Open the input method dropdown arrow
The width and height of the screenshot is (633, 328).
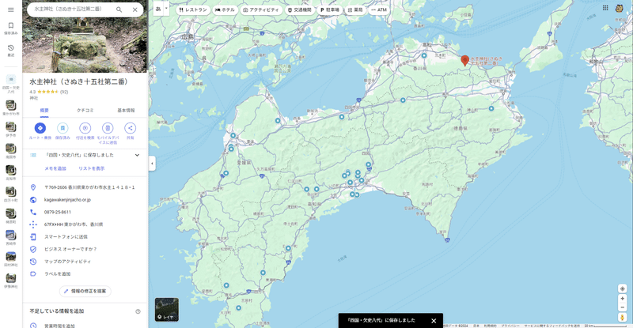coord(166,9)
